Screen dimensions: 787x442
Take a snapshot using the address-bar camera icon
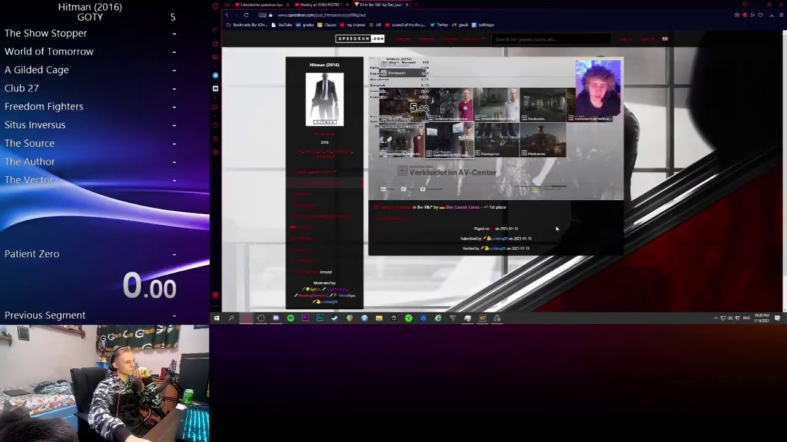pyautogui.click(x=737, y=15)
